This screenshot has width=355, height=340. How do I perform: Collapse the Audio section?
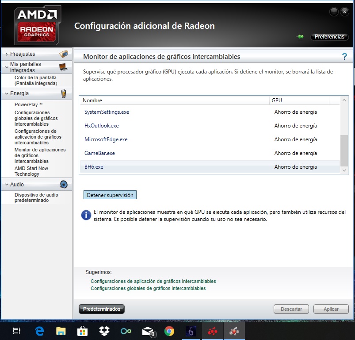pos(7,185)
